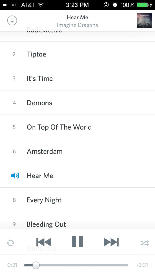
Task: Tap the Hear Me title in header
Action: [x=78, y=17]
